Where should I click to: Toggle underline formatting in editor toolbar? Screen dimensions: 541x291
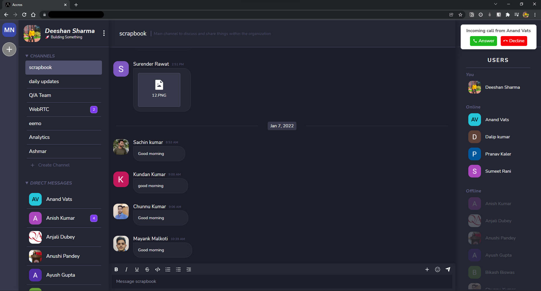click(x=137, y=270)
